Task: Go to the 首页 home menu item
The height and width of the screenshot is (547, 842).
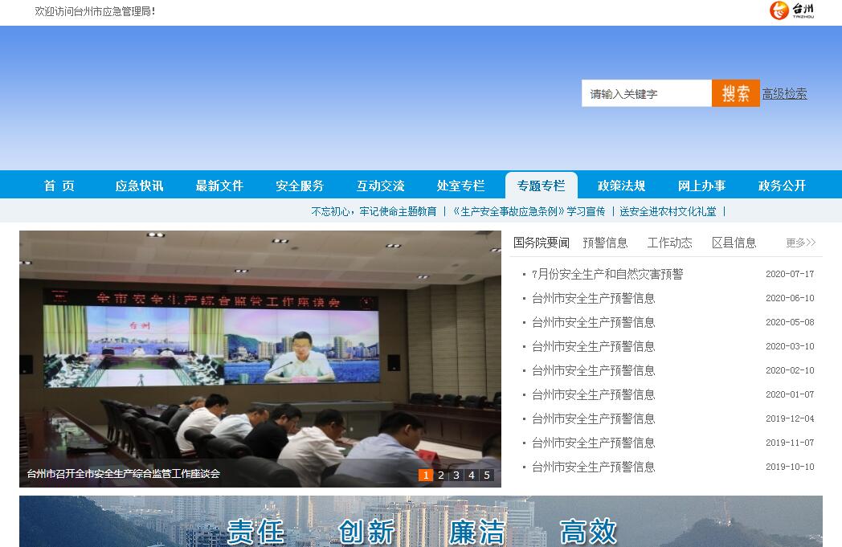Action: pos(59,186)
